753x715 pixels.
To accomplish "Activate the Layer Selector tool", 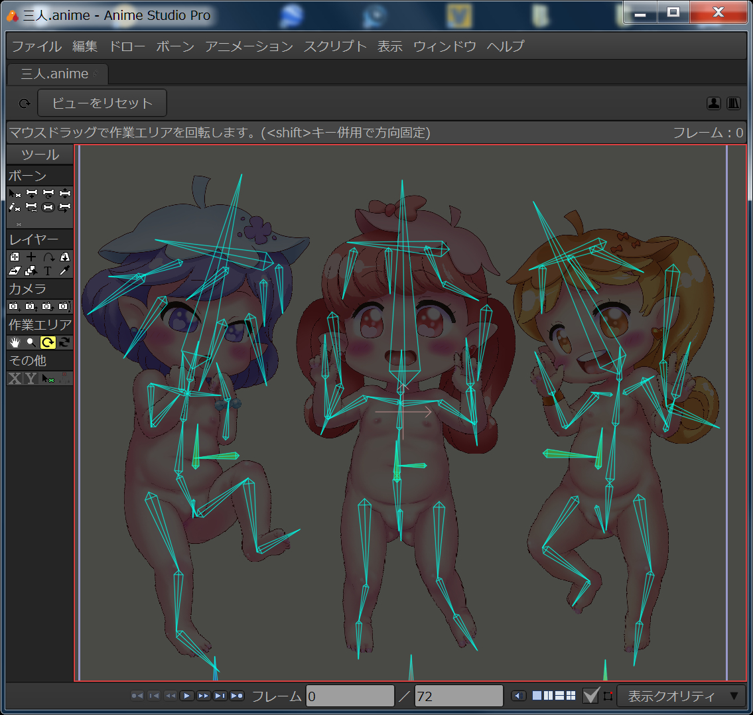I will (32, 271).
